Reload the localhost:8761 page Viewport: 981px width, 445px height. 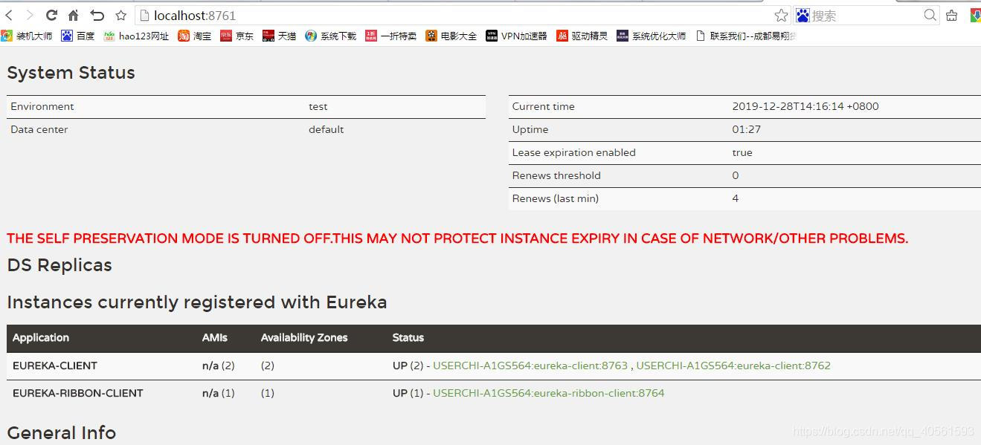(x=51, y=15)
